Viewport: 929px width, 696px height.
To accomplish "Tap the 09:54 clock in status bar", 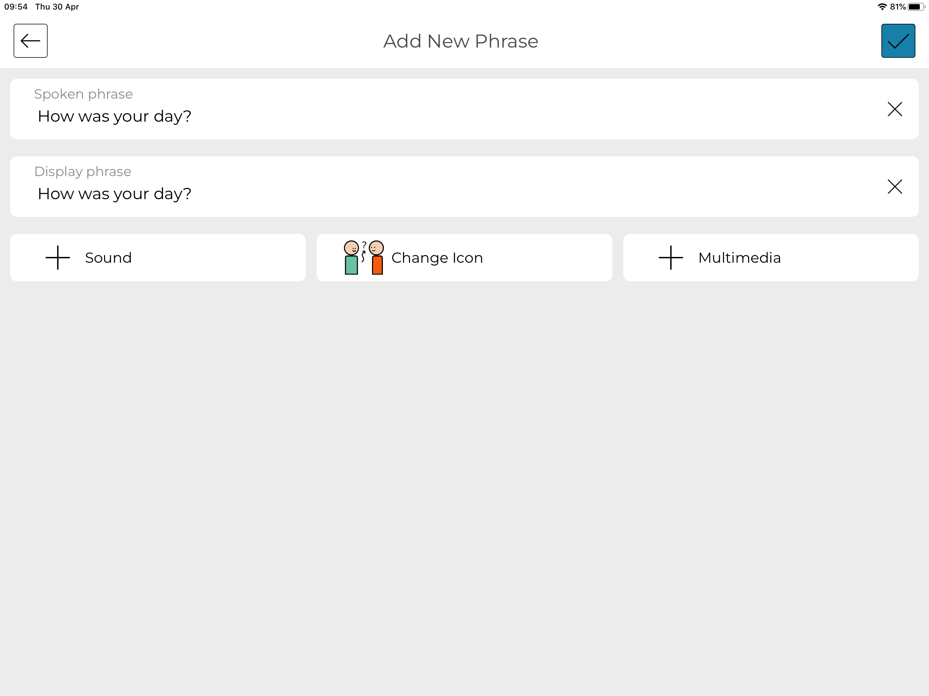I will (x=16, y=7).
